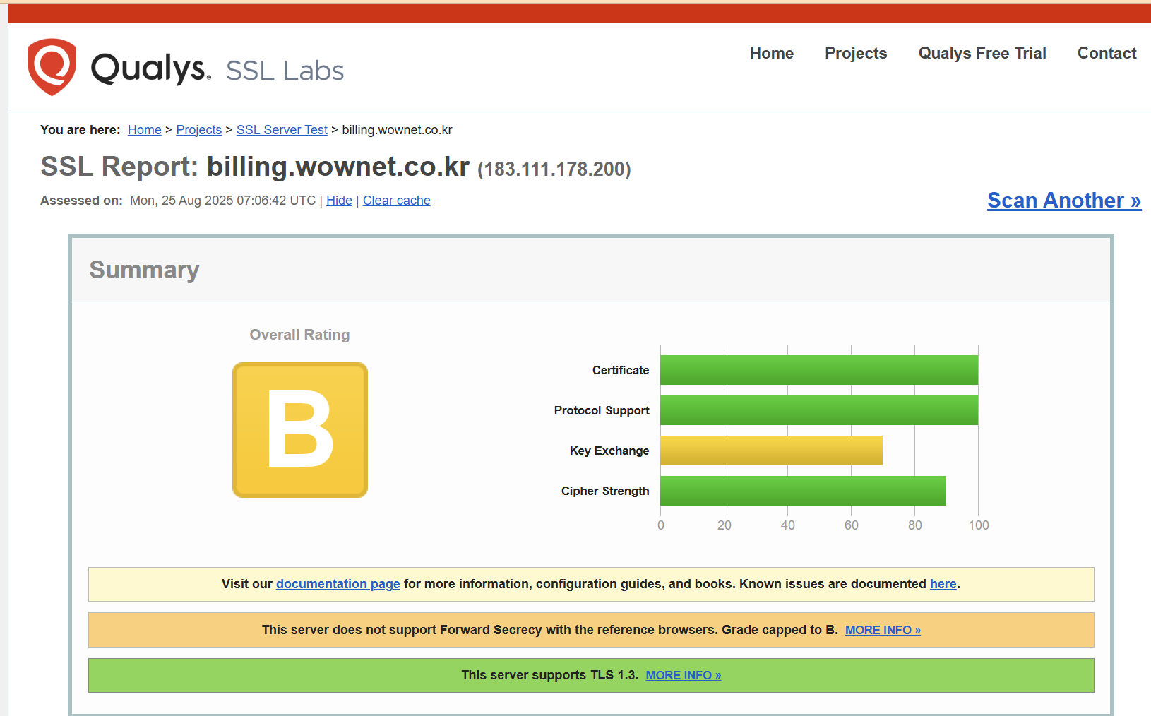Open MORE INFO link for Forward Secrecy warning
This screenshot has width=1151, height=716.
[x=883, y=630]
